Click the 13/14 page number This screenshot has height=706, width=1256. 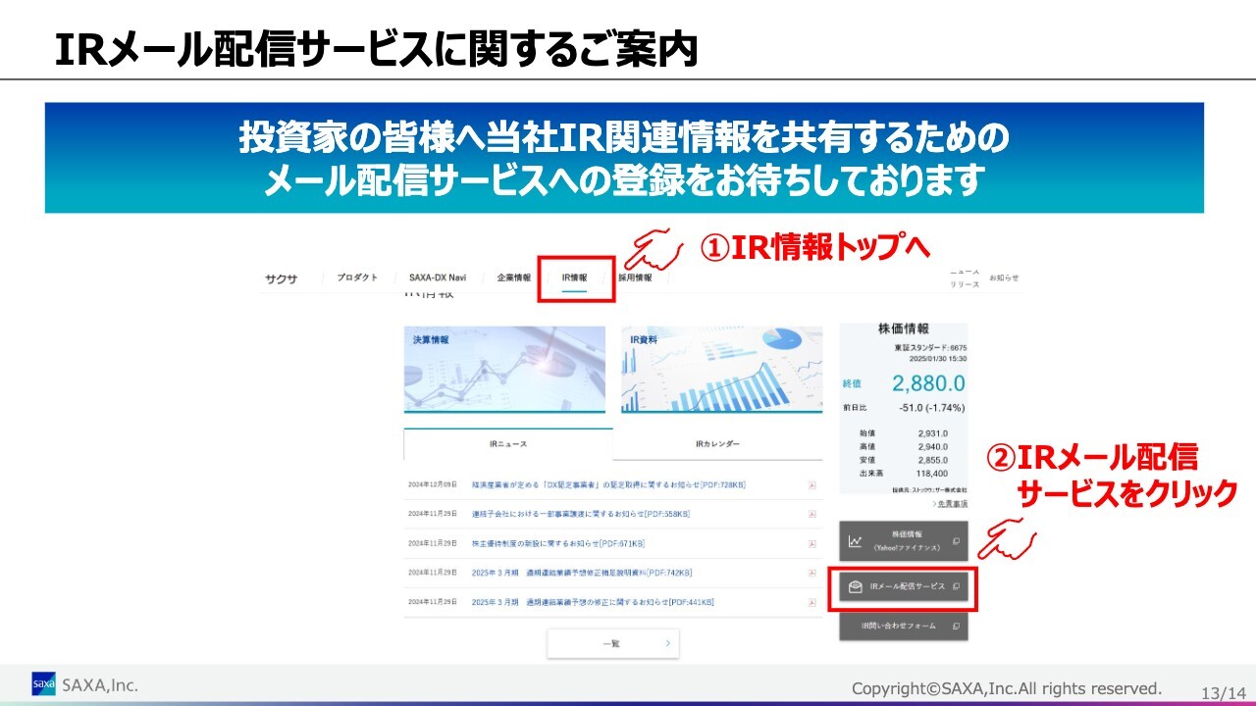1223,692
